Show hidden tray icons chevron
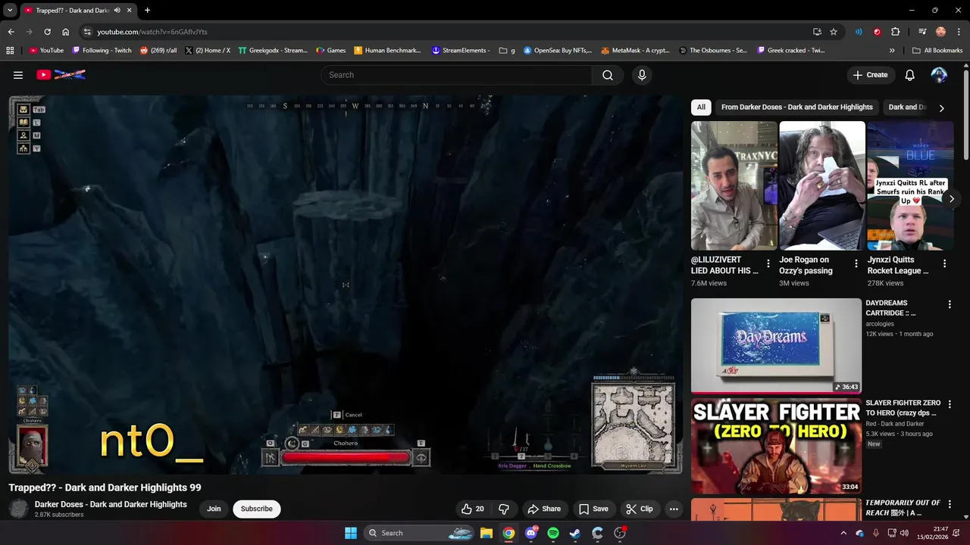970x545 pixels. (x=843, y=533)
